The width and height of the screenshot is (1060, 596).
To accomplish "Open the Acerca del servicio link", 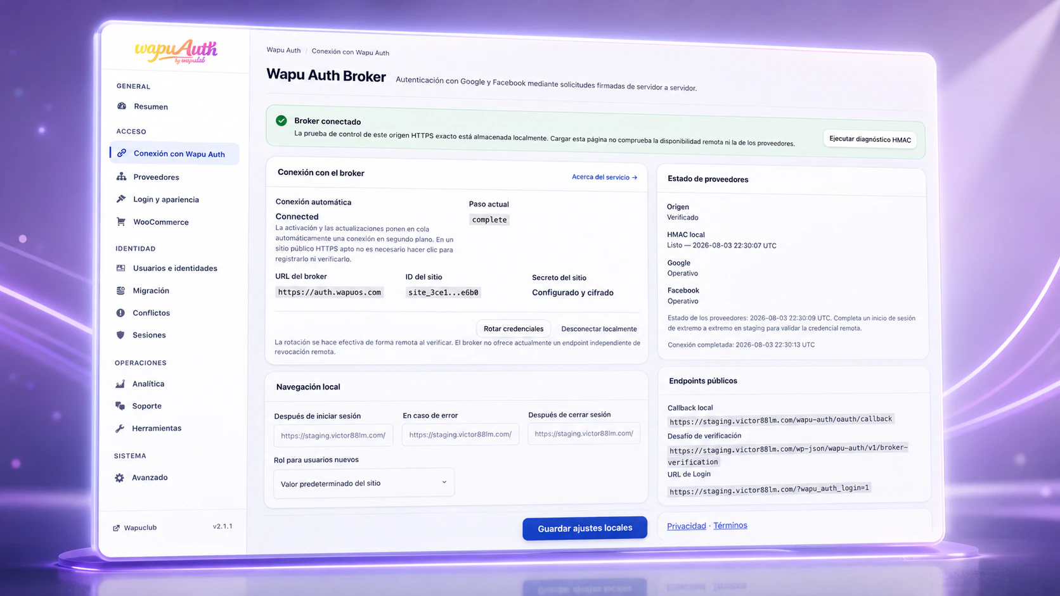I will tap(604, 177).
